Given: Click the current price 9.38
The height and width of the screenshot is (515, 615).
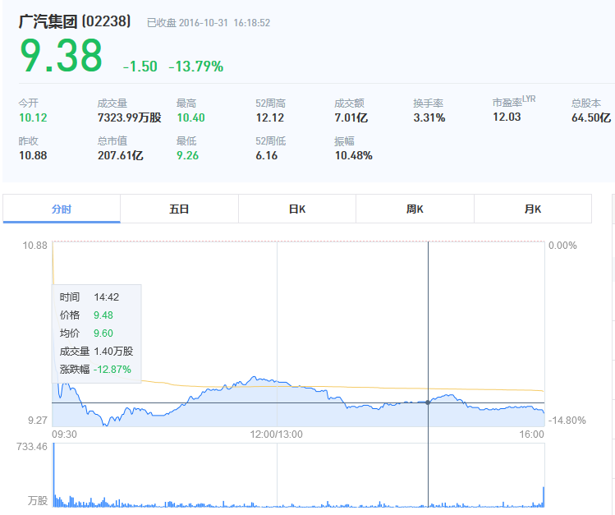Looking at the screenshot, I should pos(62,56).
